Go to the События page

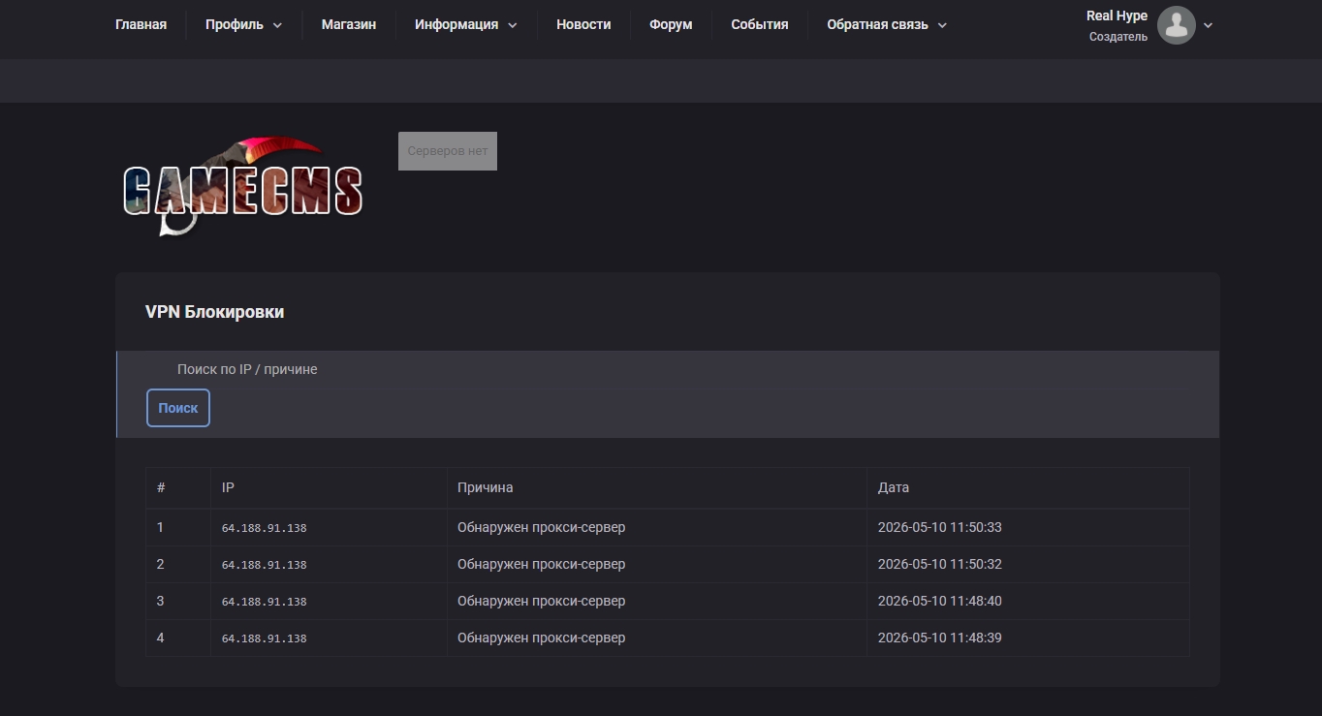click(x=760, y=24)
